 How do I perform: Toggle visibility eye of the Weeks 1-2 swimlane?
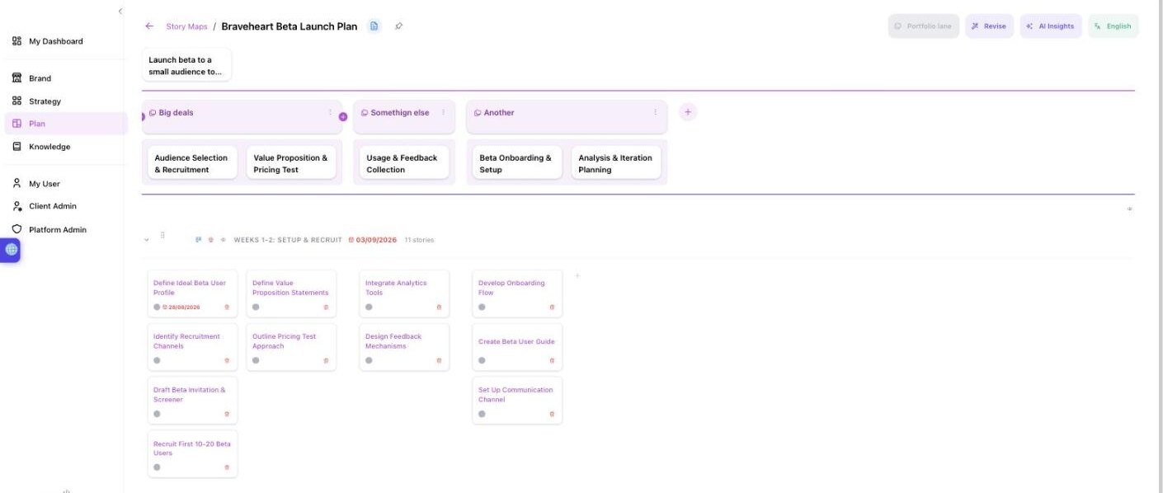pyautogui.click(x=223, y=240)
